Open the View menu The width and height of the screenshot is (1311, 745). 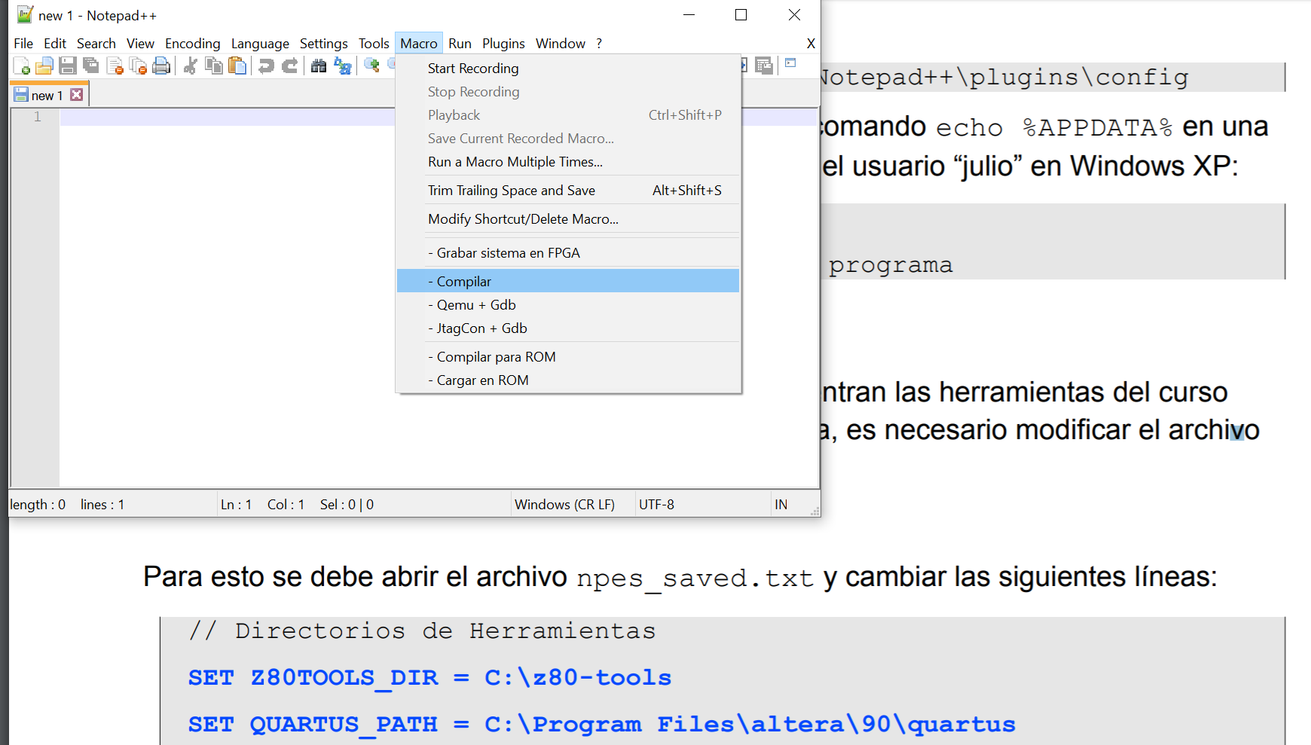tap(140, 43)
